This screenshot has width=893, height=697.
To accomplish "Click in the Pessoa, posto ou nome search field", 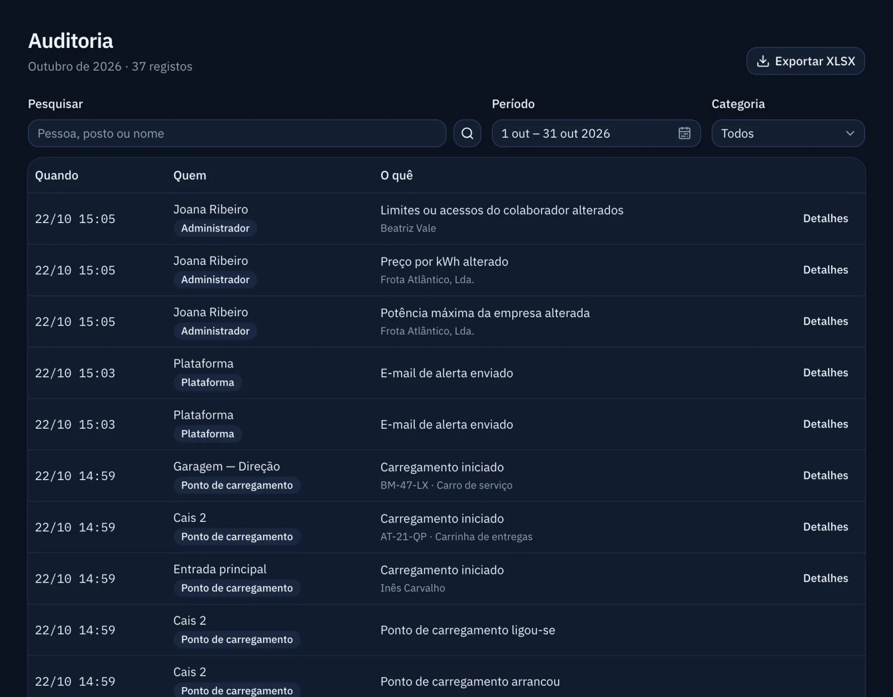I will point(237,133).
